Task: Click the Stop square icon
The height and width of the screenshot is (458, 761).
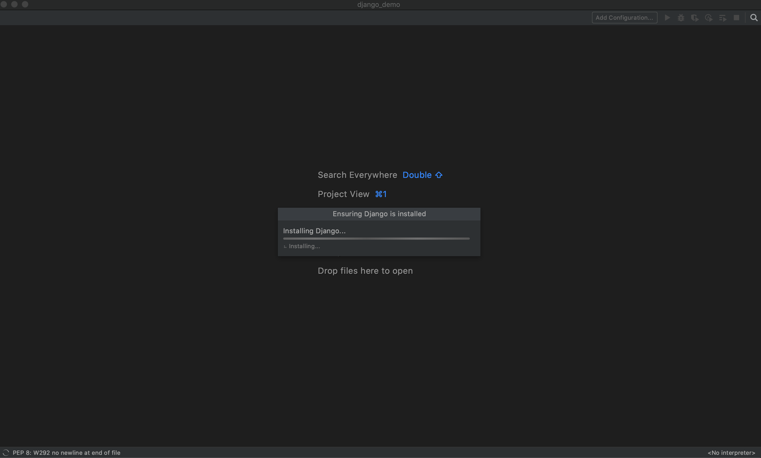Action: click(x=736, y=18)
